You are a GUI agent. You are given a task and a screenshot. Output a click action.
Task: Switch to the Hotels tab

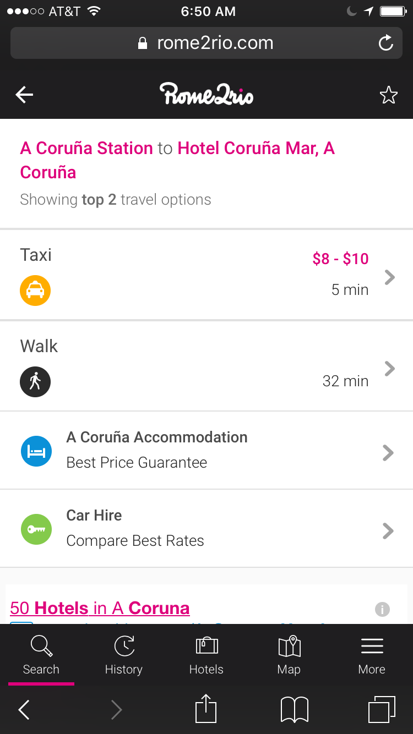pos(206,655)
